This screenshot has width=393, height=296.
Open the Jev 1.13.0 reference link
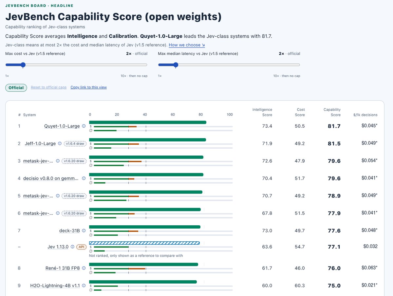pos(58,247)
